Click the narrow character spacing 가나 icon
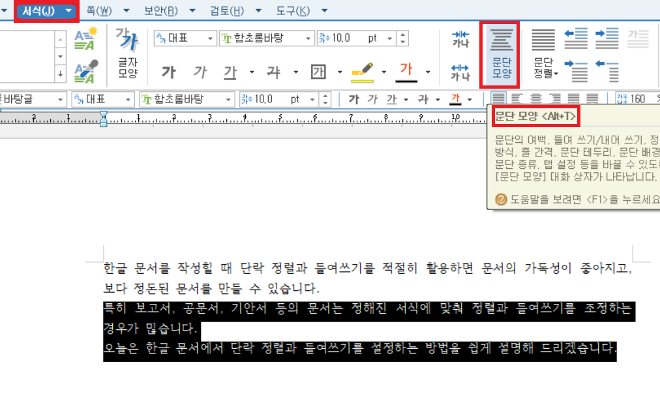 point(460,38)
